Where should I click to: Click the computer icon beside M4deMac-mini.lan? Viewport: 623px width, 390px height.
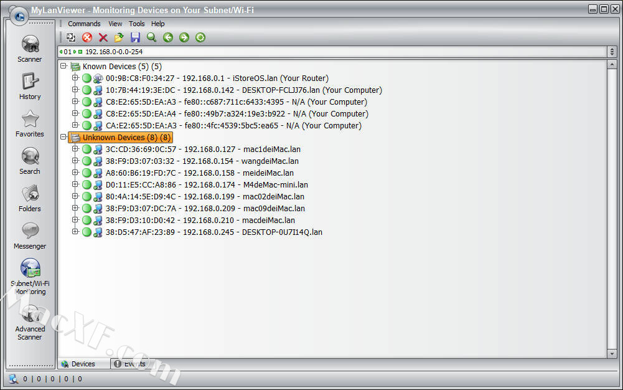coord(98,185)
